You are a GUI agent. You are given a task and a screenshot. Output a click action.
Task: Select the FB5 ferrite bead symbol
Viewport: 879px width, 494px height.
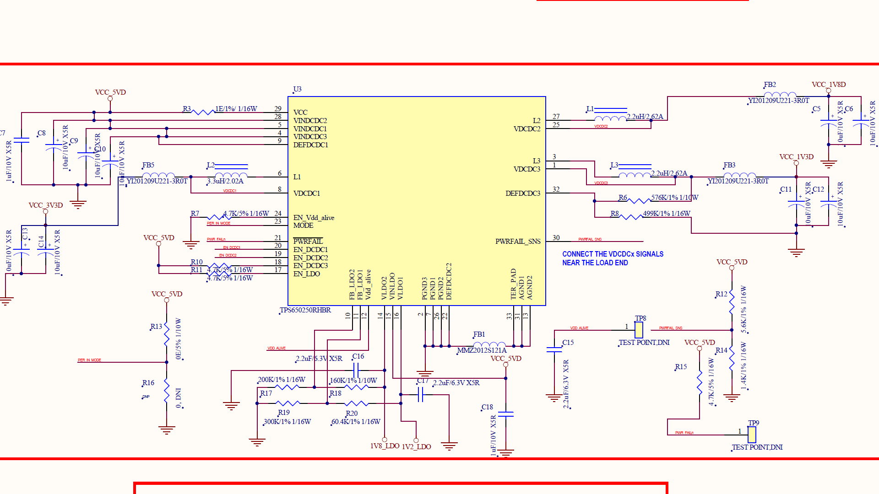[x=158, y=176]
